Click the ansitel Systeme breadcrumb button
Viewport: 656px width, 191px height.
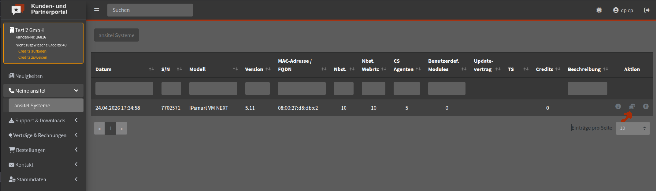(x=116, y=35)
